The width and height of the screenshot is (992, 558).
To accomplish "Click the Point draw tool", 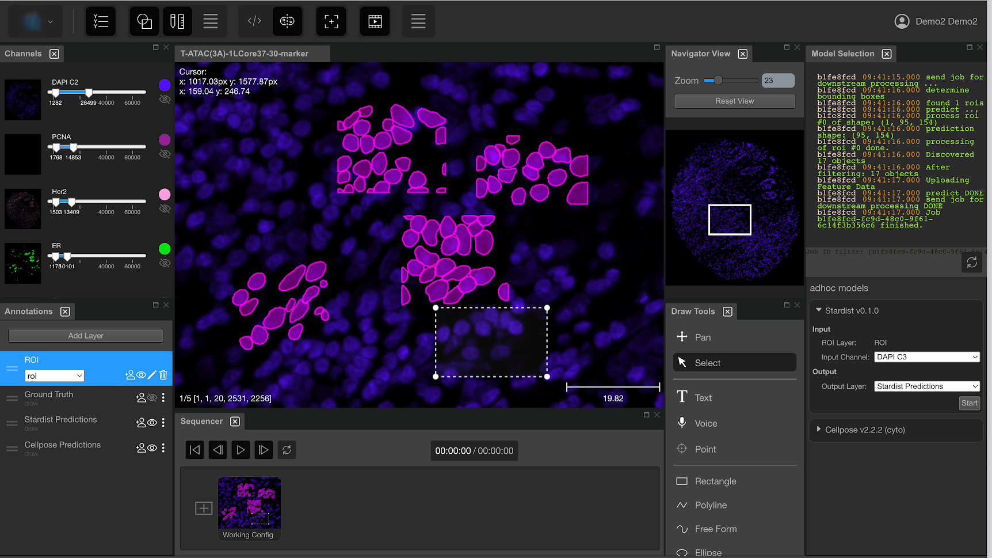I will pyautogui.click(x=704, y=449).
